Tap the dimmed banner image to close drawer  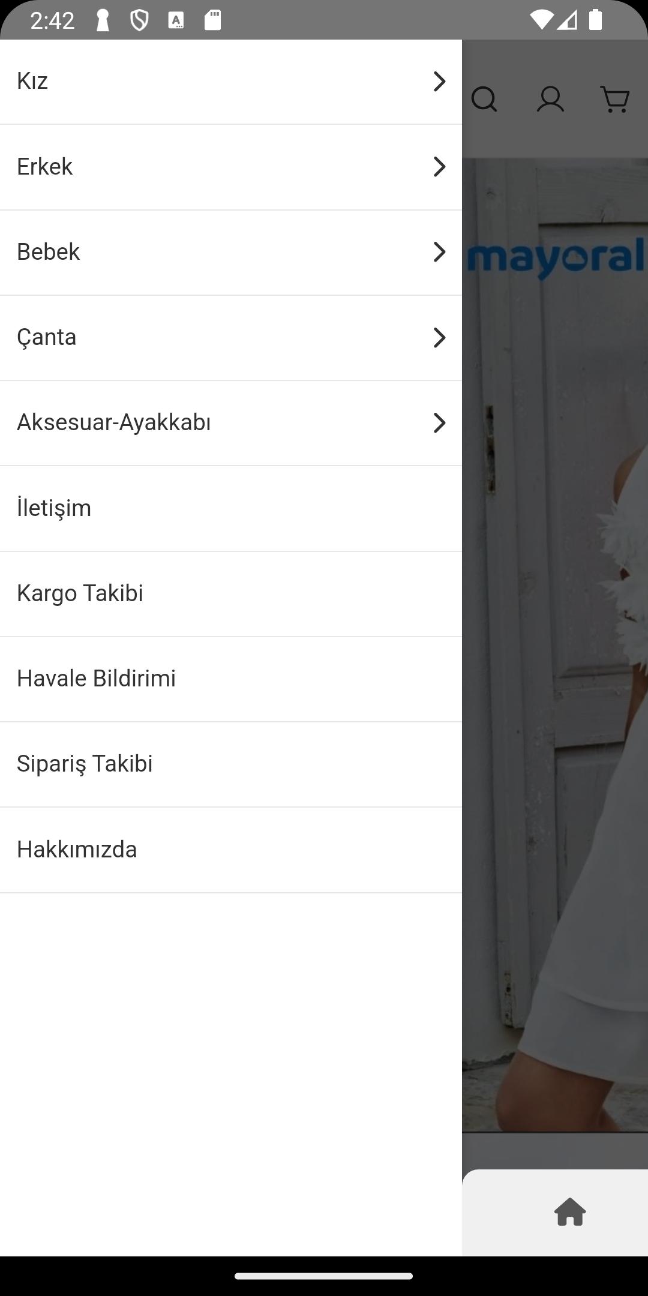(555, 645)
